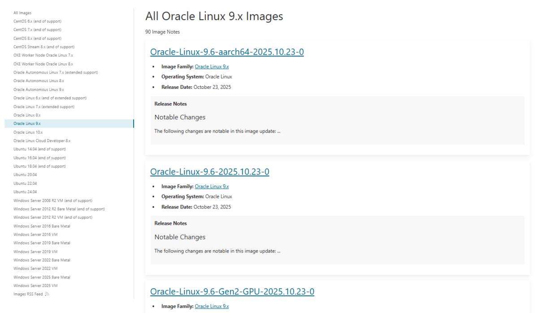
Task: Open Oracle Linux Cloud Developer 8.x
Action: click(42, 141)
